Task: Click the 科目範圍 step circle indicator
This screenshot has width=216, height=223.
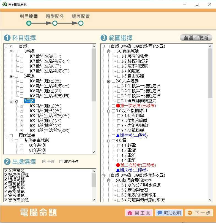Action: (29, 23)
